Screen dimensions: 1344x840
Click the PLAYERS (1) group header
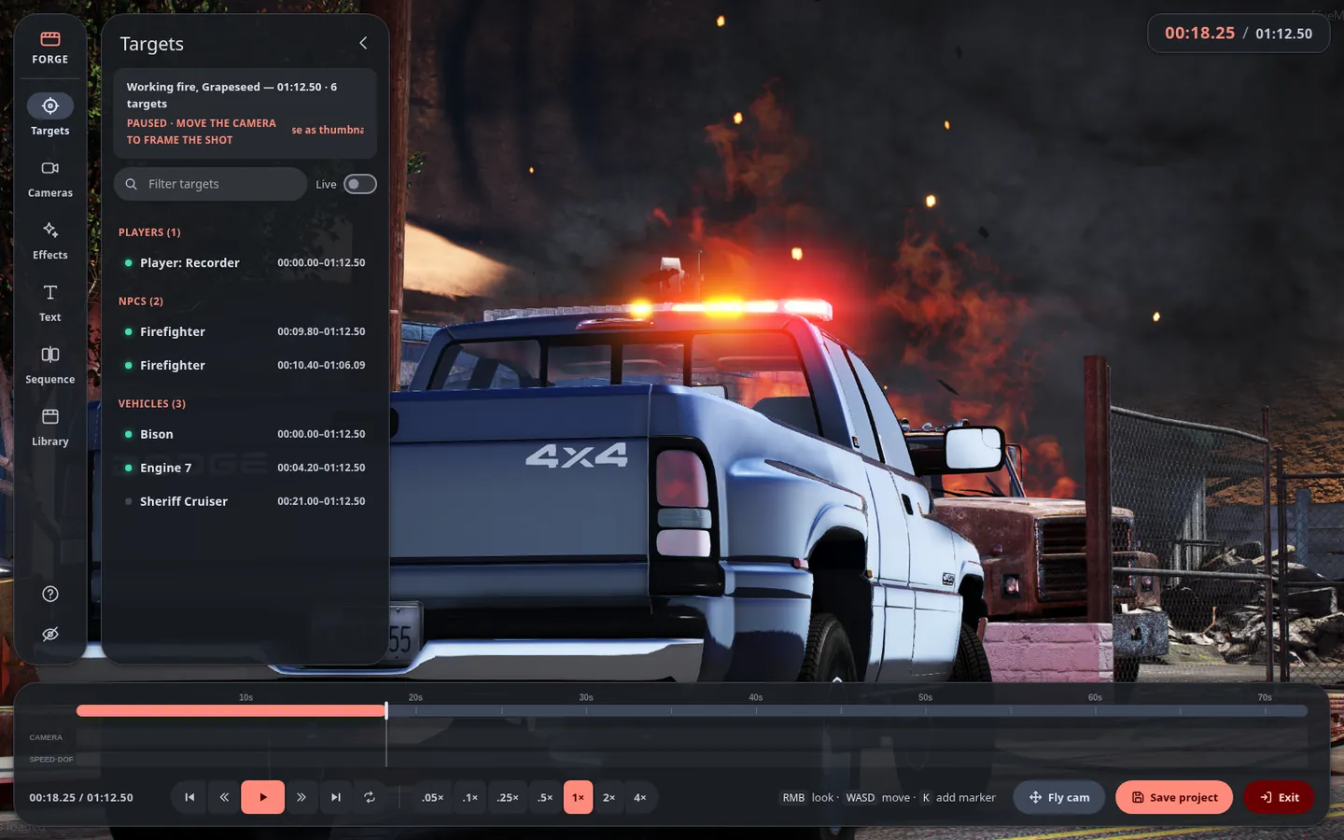[149, 232]
